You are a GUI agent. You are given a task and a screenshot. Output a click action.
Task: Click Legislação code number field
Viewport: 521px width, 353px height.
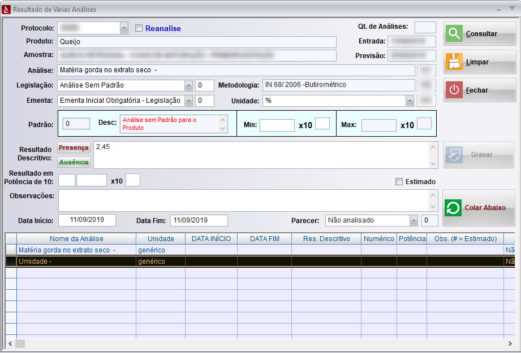pos(205,85)
